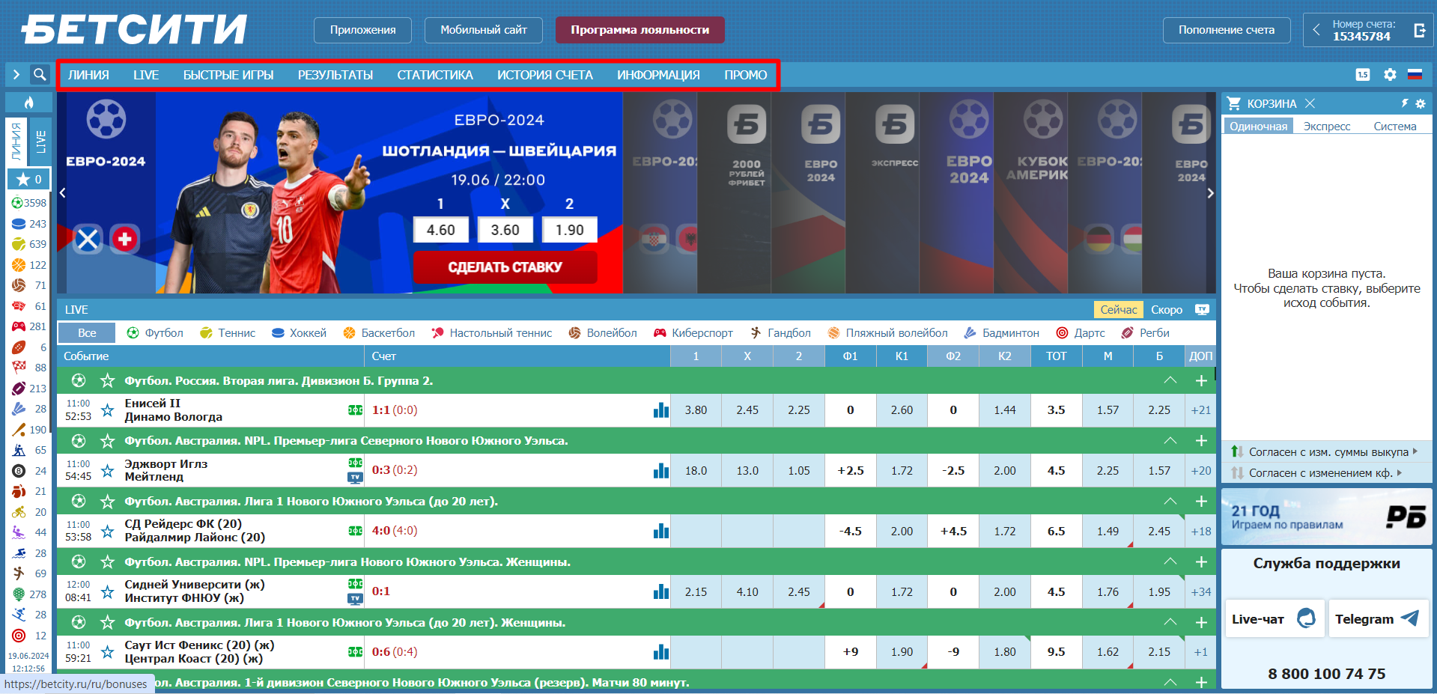Collapse the Россия Вторая лига league section
Viewport: 1437px width, 694px height.
coord(1170,381)
